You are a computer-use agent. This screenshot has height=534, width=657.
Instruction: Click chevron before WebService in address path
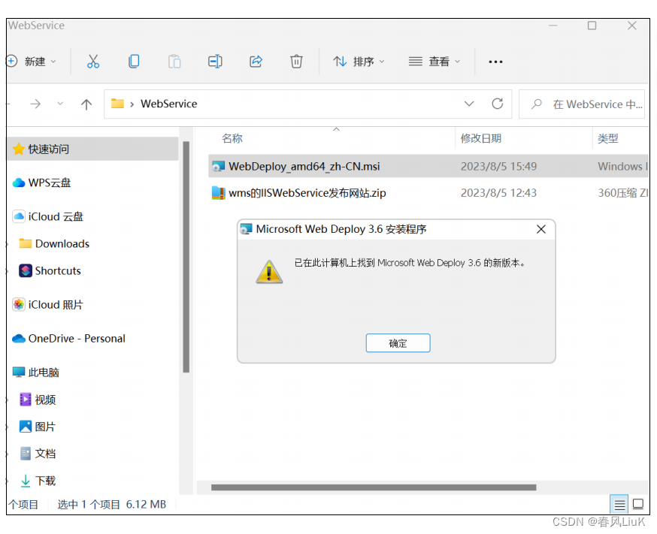(132, 104)
